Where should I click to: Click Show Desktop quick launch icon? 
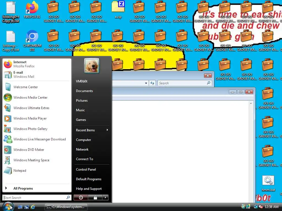coord(20,207)
